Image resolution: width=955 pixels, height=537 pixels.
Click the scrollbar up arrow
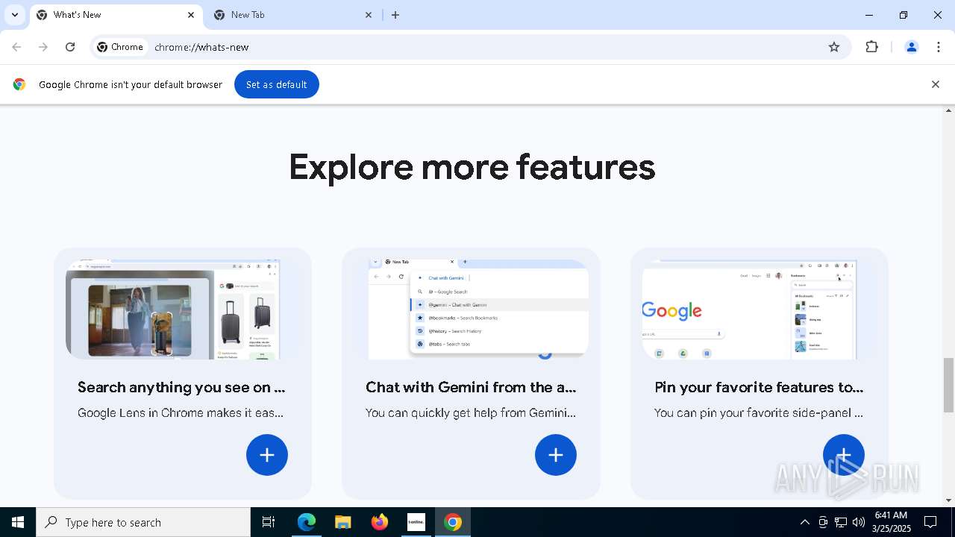948,110
